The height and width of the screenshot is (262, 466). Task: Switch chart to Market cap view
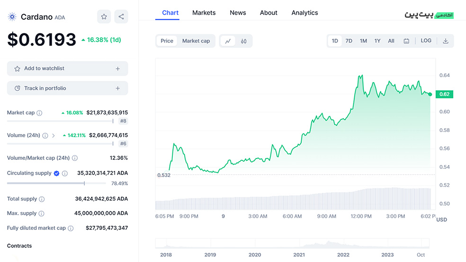coord(196,41)
